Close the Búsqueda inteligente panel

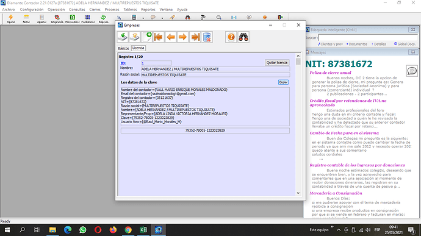[413, 29]
